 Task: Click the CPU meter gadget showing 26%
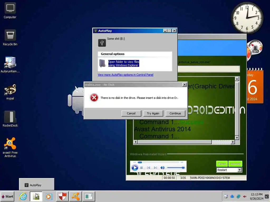pos(255,48)
